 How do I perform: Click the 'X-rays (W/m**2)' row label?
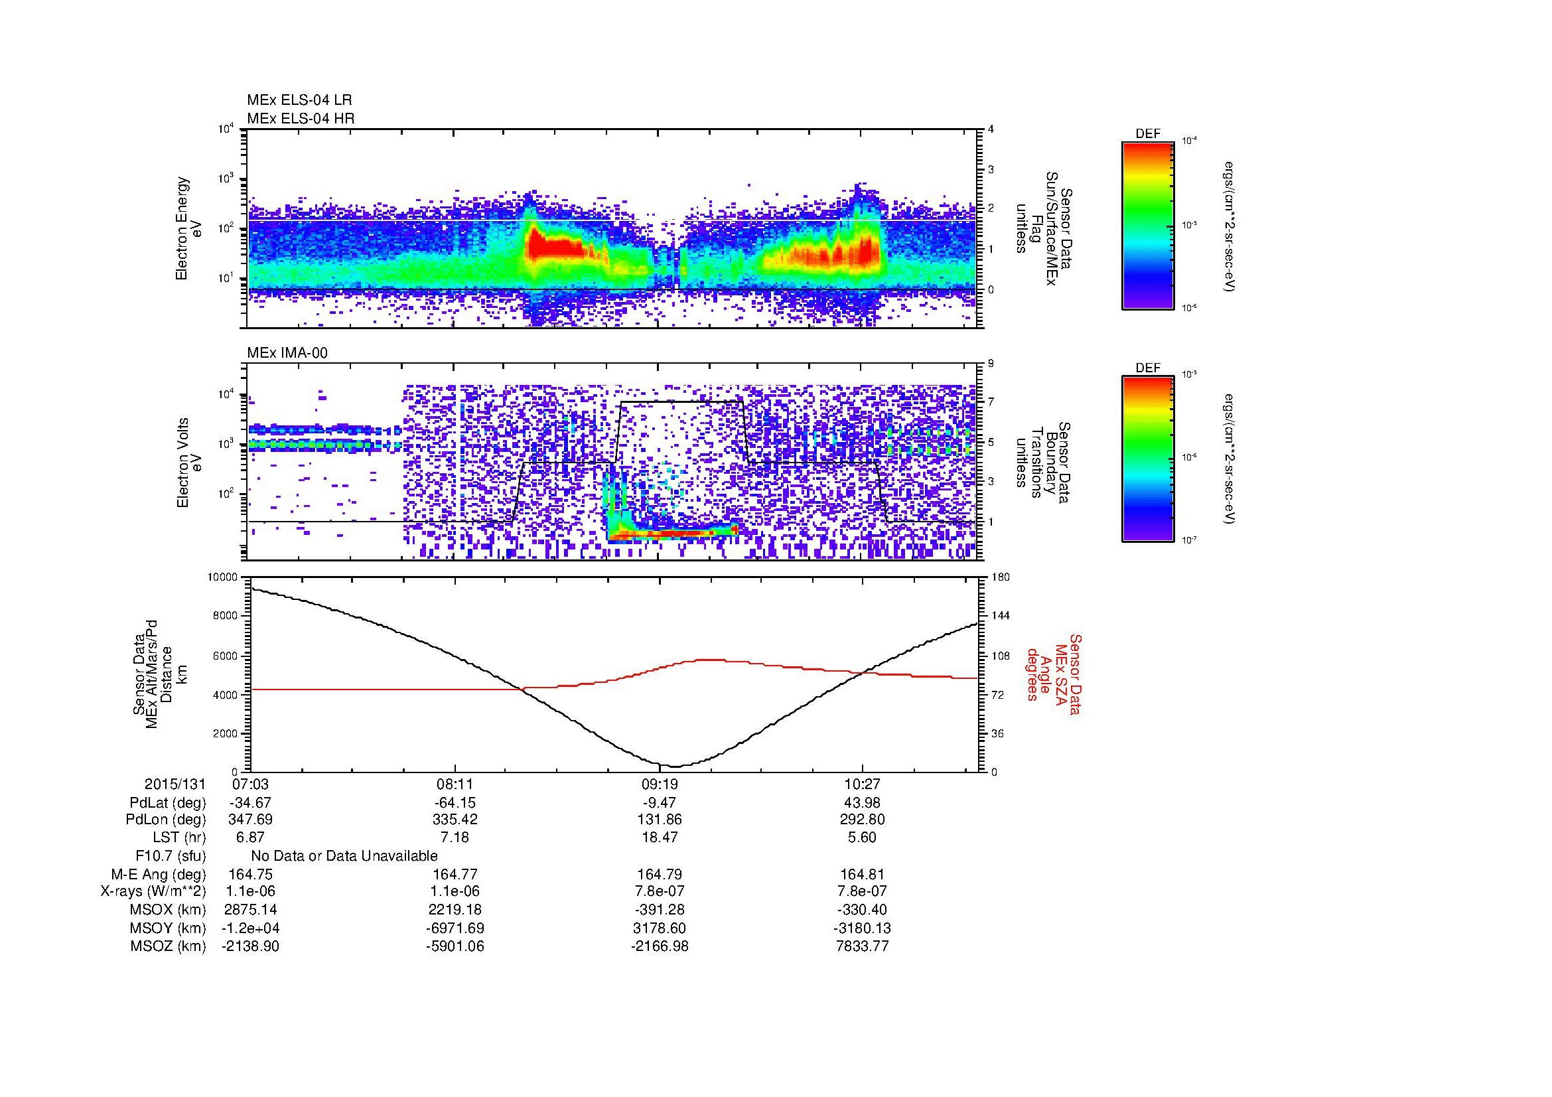[153, 892]
